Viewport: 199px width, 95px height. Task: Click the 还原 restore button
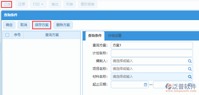22,4
